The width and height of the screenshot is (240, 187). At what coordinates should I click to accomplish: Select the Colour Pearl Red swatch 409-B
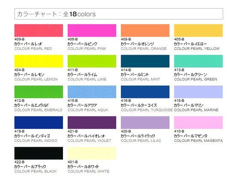coord(39,31)
